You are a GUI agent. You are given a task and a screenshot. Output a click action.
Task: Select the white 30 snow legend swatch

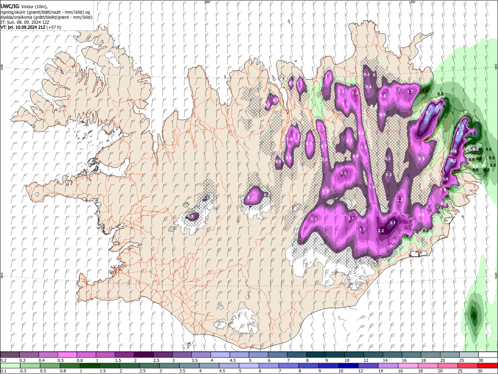coord(487,355)
